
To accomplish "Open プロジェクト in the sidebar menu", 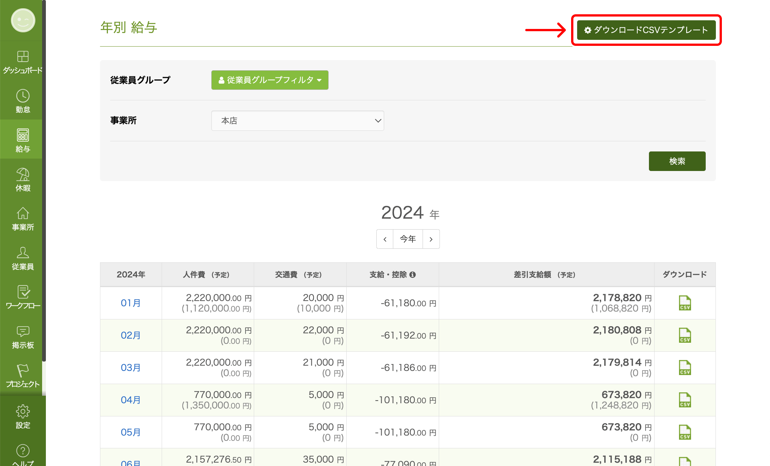I will click(x=23, y=375).
